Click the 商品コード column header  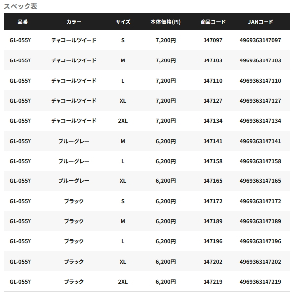(x=213, y=22)
